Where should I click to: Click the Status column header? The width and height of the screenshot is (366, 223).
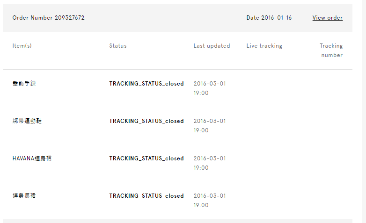118,46
